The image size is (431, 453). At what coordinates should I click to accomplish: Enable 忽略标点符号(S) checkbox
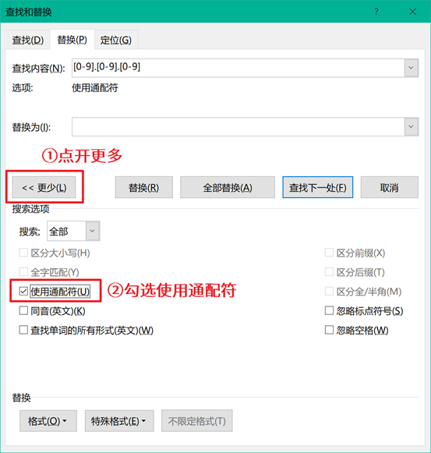[x=329, y=310]
